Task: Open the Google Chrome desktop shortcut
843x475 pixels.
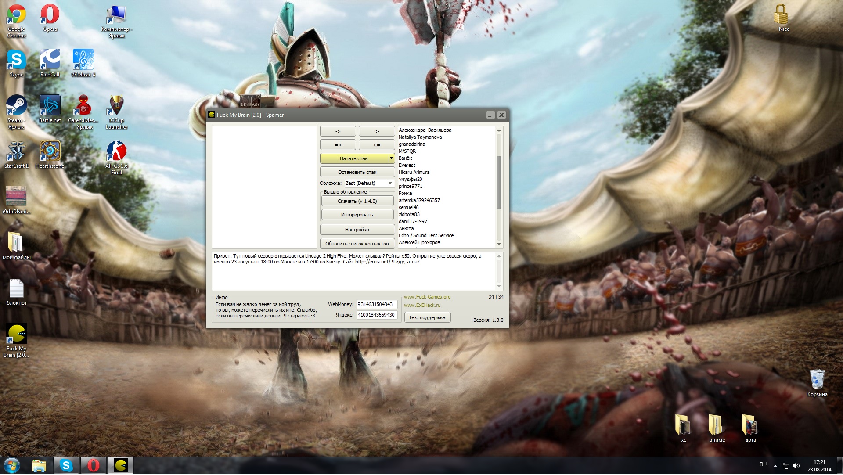Action: coord(16,21)
